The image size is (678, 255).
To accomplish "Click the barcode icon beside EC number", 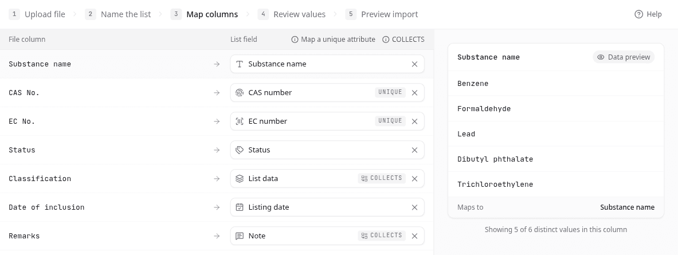I will 240,121.
